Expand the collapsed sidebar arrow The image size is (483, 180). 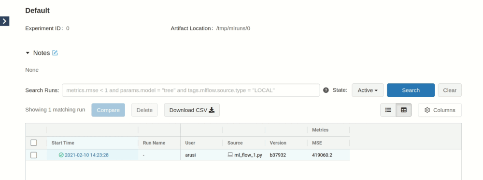pyautogui.click(x=4, y=21)
